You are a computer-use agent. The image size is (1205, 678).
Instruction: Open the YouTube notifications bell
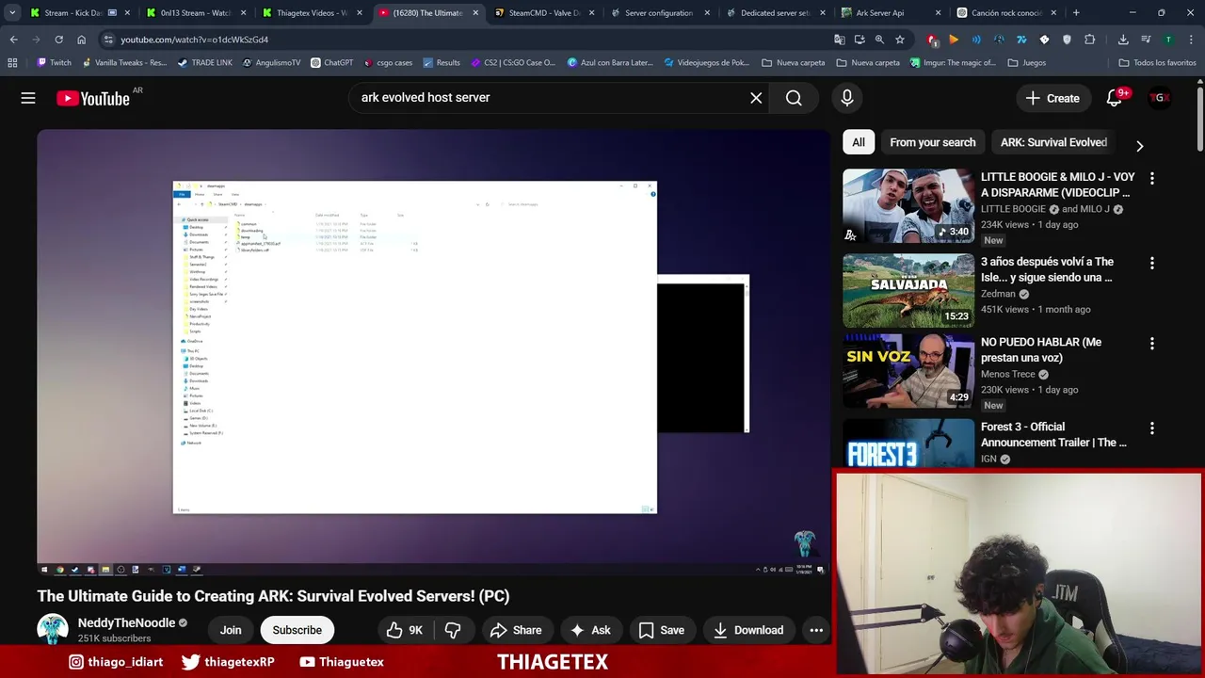[1115, 98]
